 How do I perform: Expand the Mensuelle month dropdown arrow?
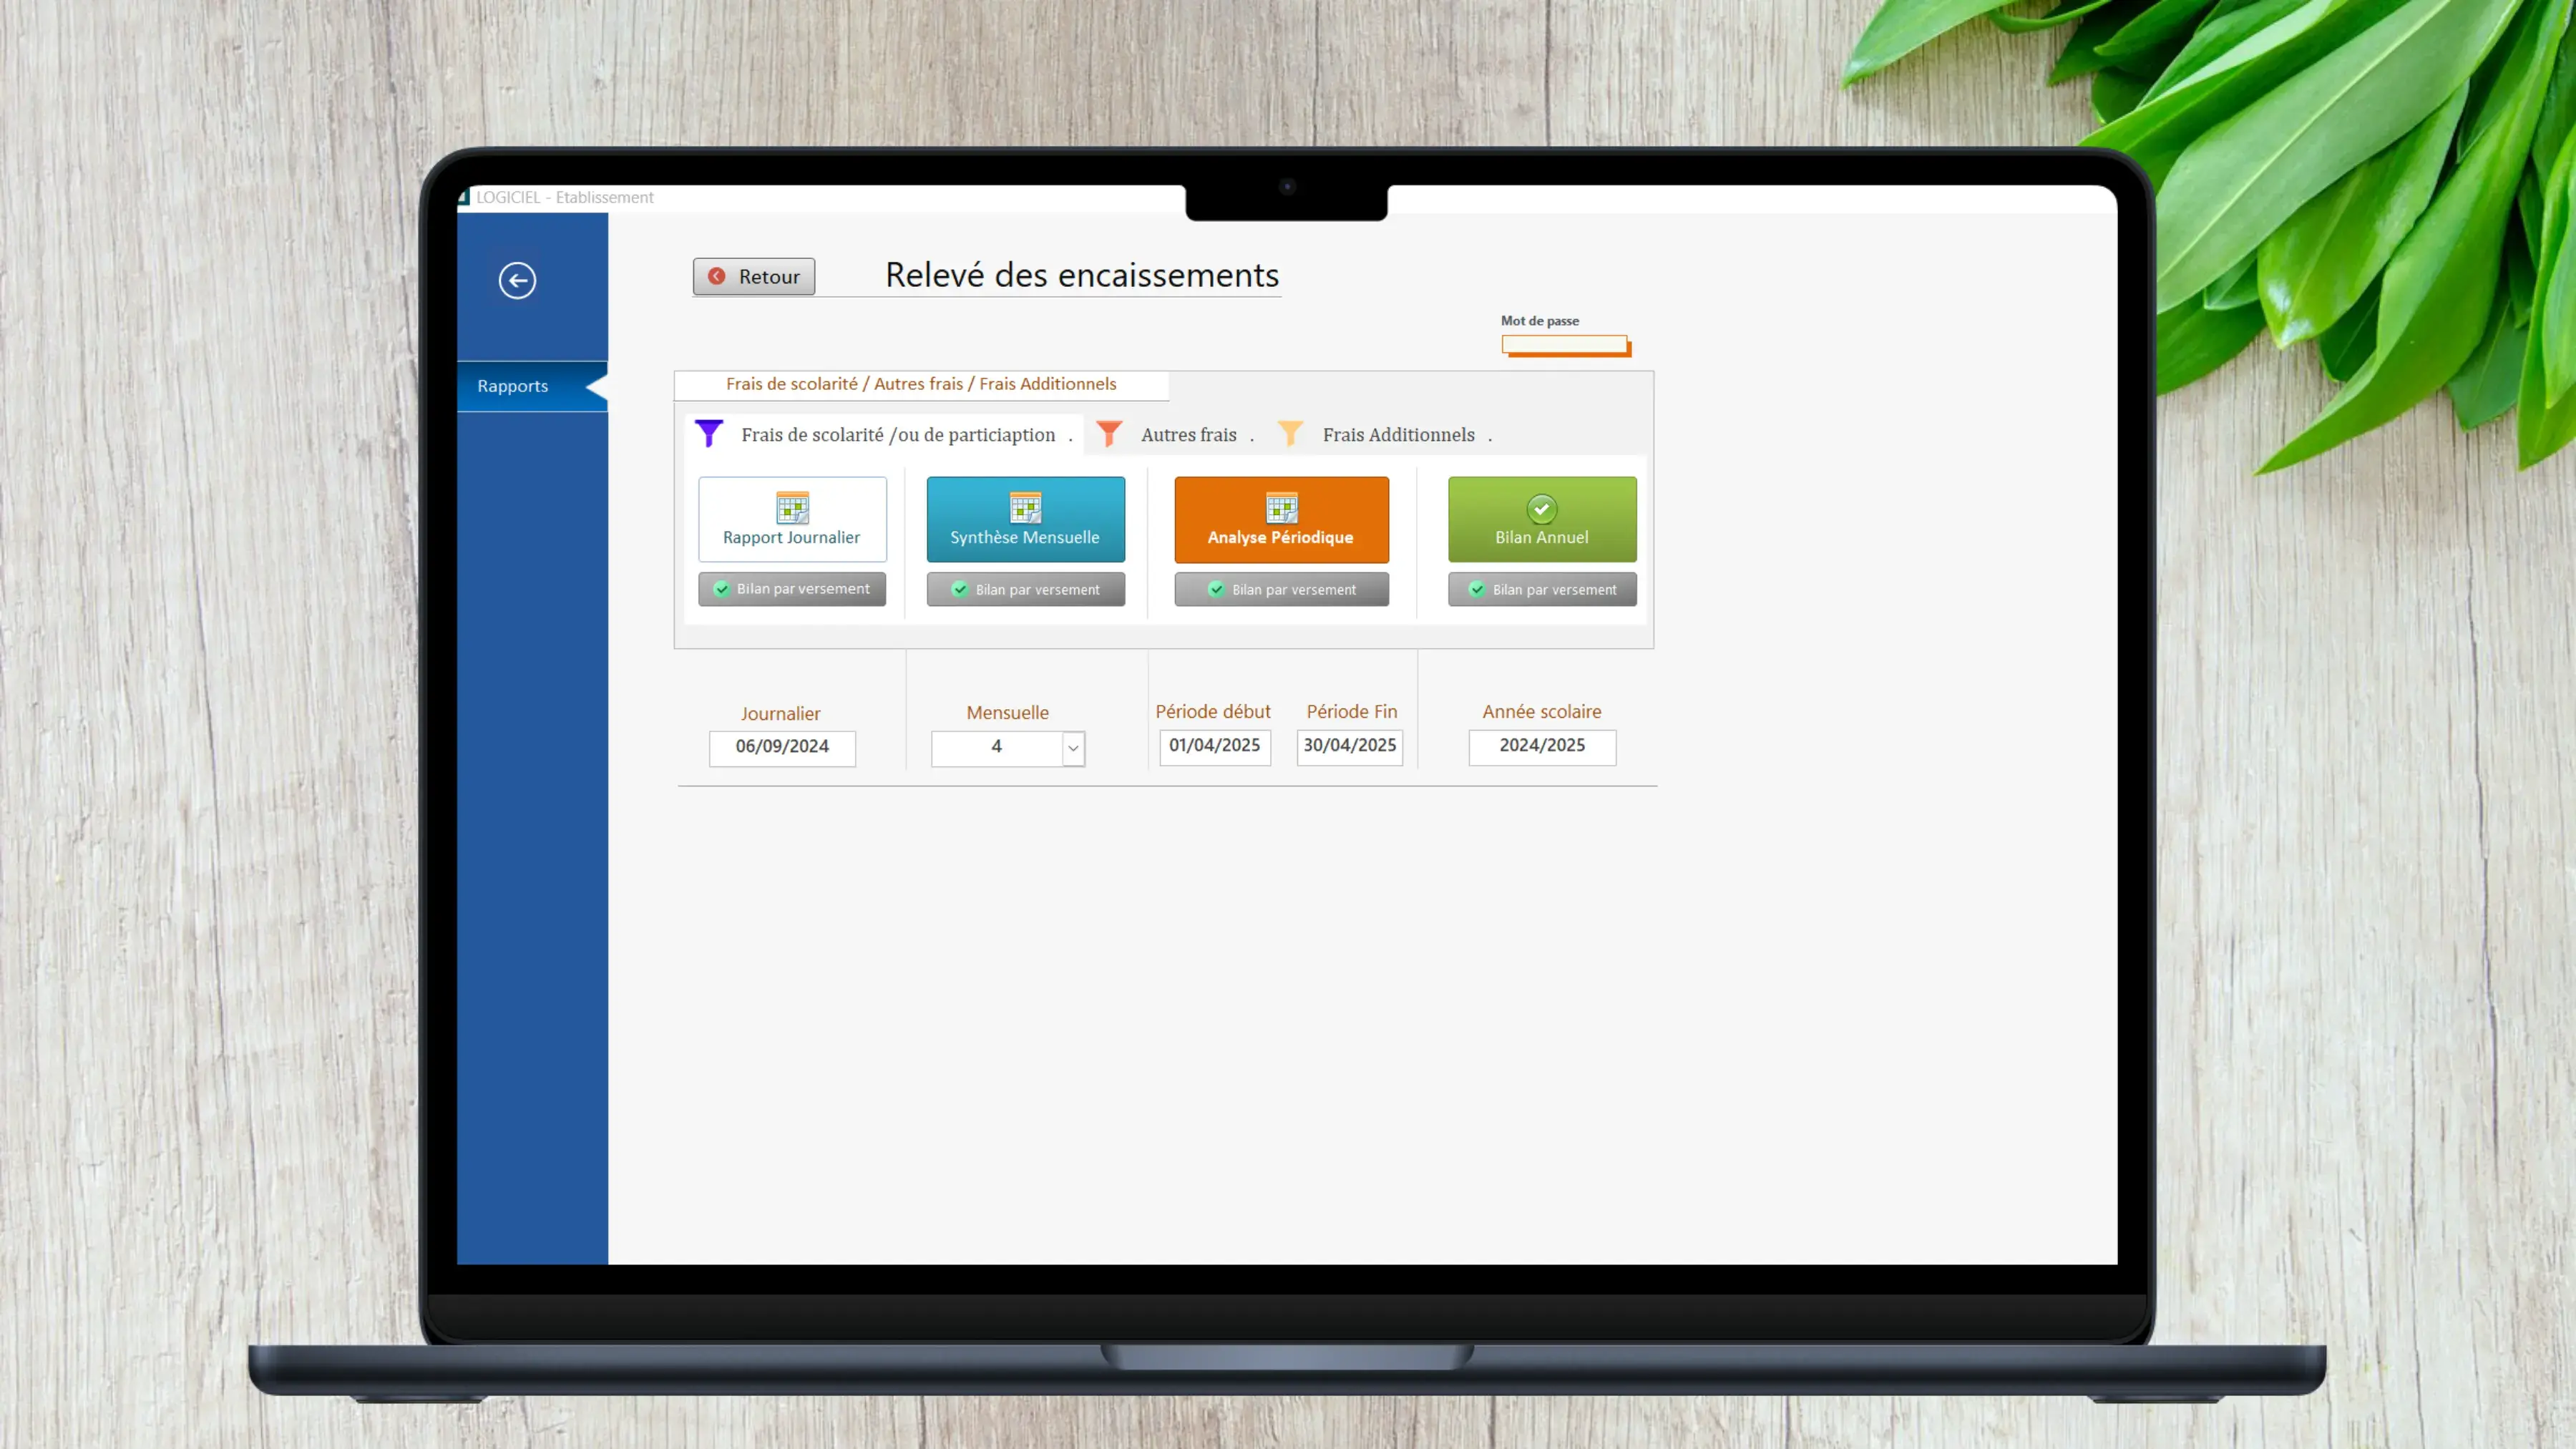click(1073, 748)
